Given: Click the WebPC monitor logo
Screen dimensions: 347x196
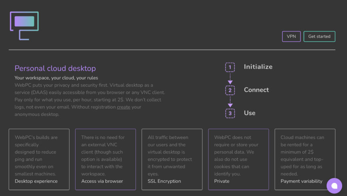Looking at the screenshot, I should (x=24, y=26).
